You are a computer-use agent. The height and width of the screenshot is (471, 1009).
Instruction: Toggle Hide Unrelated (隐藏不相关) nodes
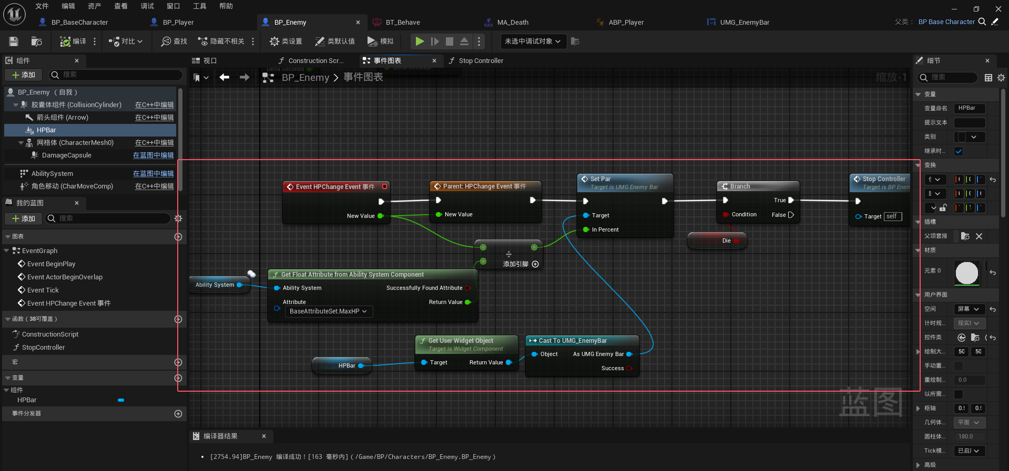point(221,41)
